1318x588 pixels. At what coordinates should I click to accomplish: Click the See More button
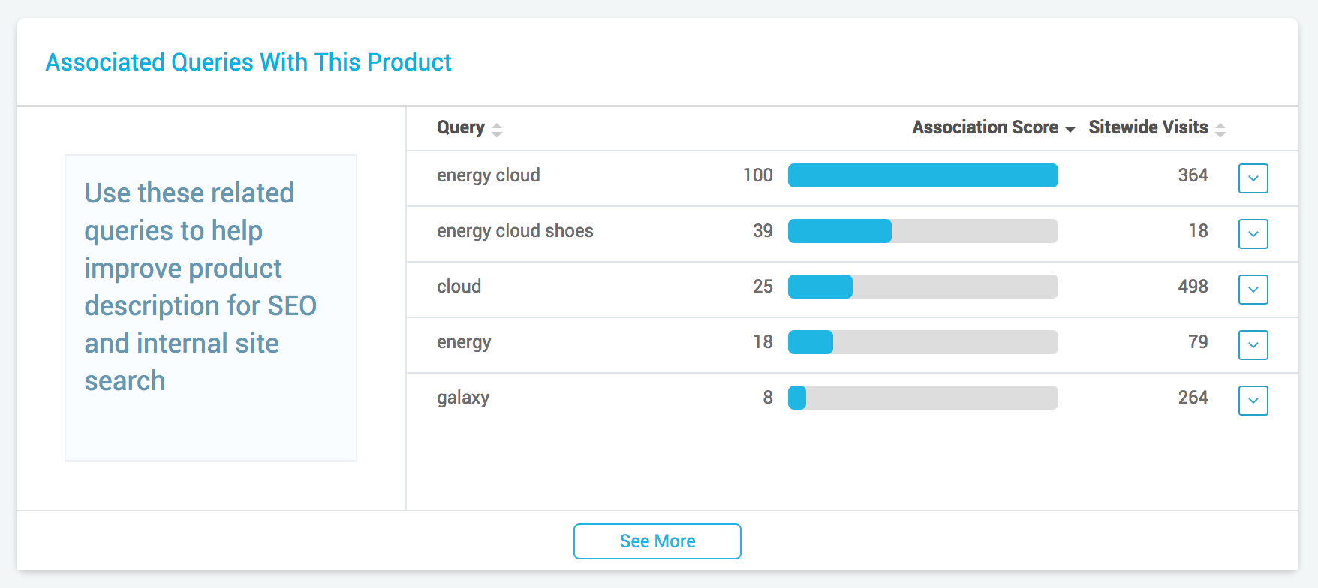tap(657, 541)
